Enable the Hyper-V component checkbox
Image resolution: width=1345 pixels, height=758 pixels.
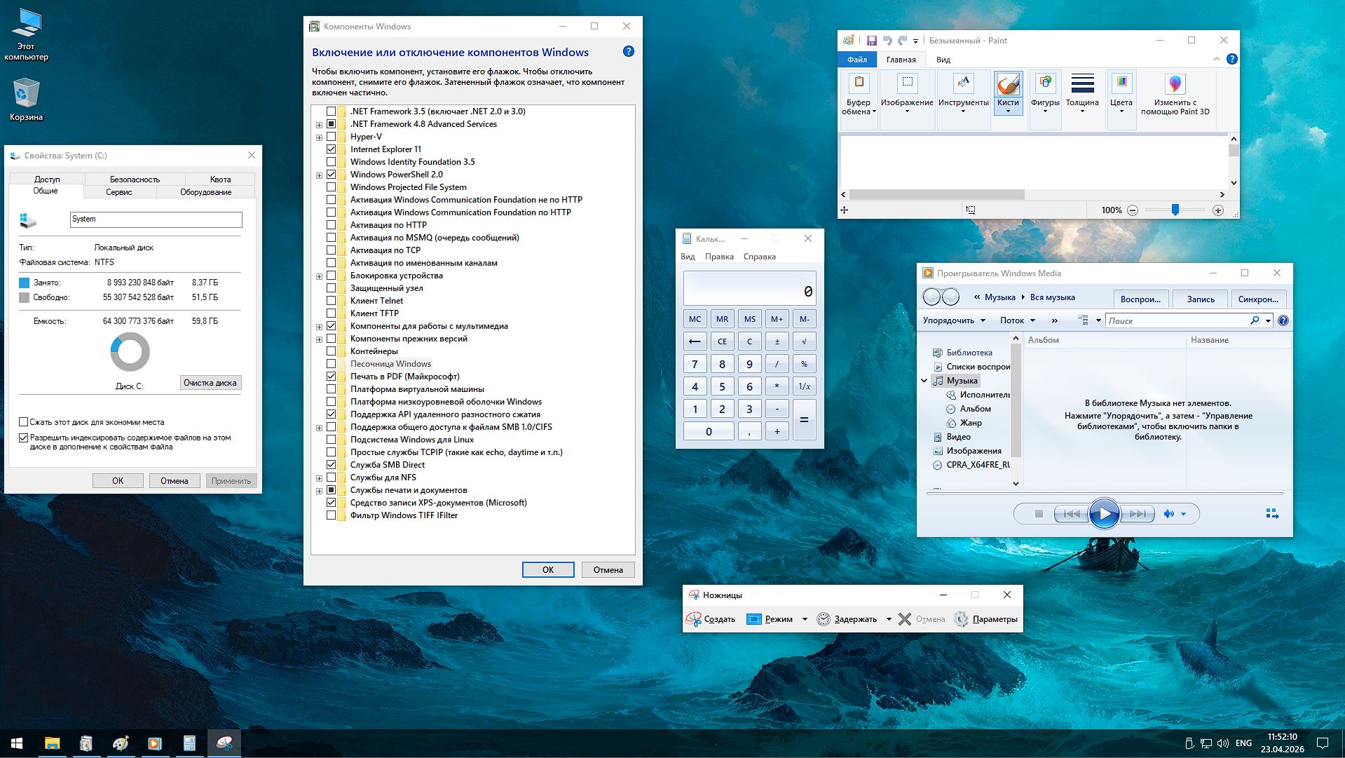pyautogui.click(x=331, y=136)
